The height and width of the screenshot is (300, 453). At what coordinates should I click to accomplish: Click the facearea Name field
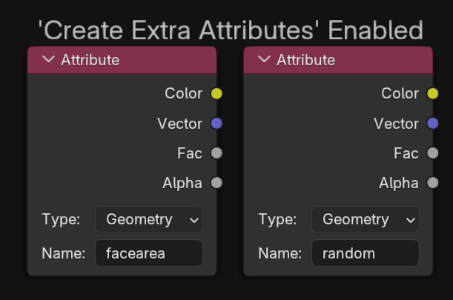point(149,253)
